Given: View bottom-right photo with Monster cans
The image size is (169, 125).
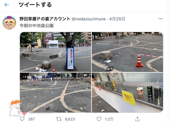Looking at the screenshot, I should click(x=128, y=93).
